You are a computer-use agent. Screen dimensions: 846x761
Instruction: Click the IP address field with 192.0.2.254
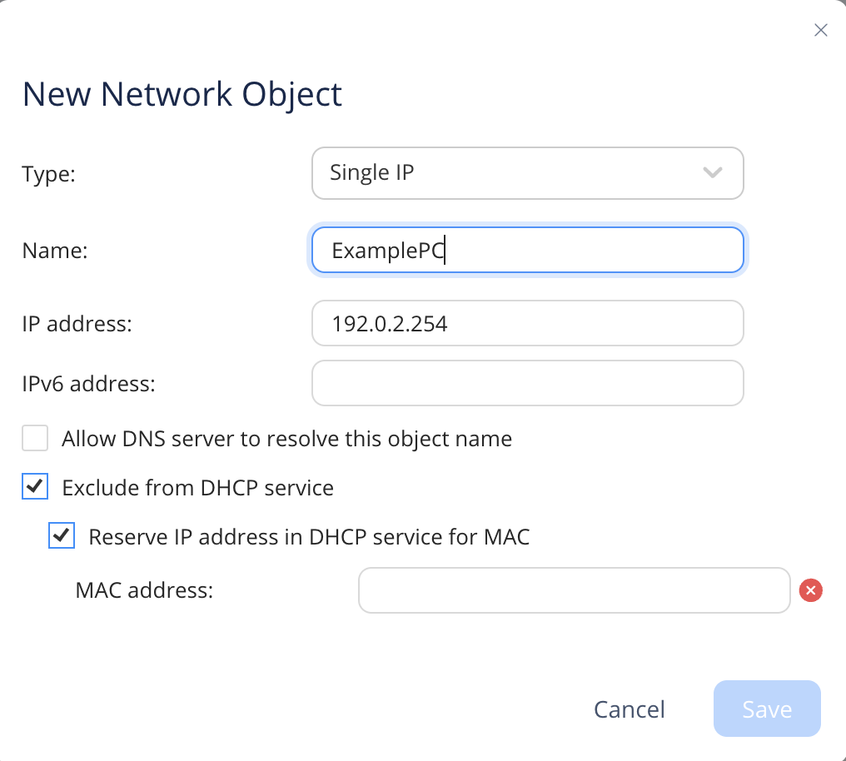click(x=526, y=323)
